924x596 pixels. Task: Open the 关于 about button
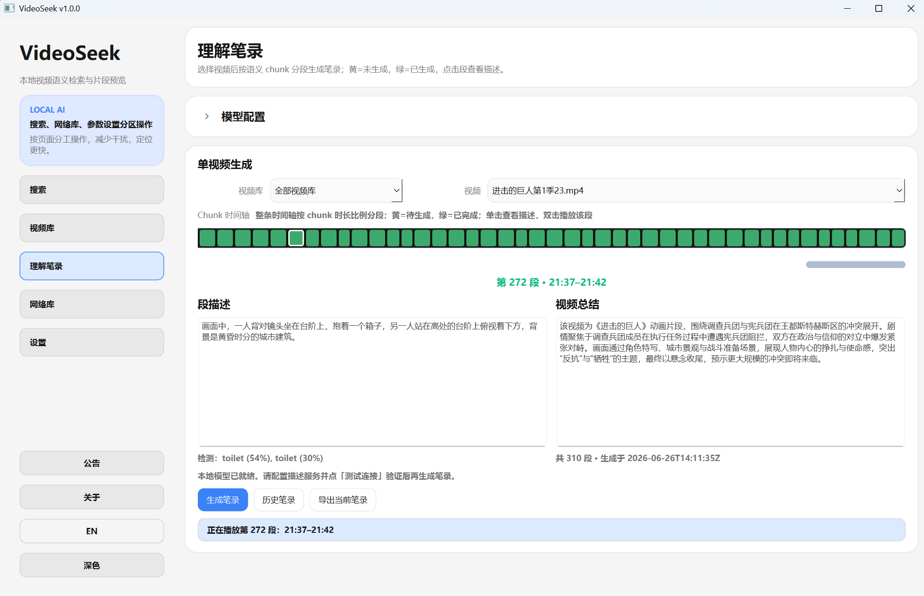tap(92, 497)
